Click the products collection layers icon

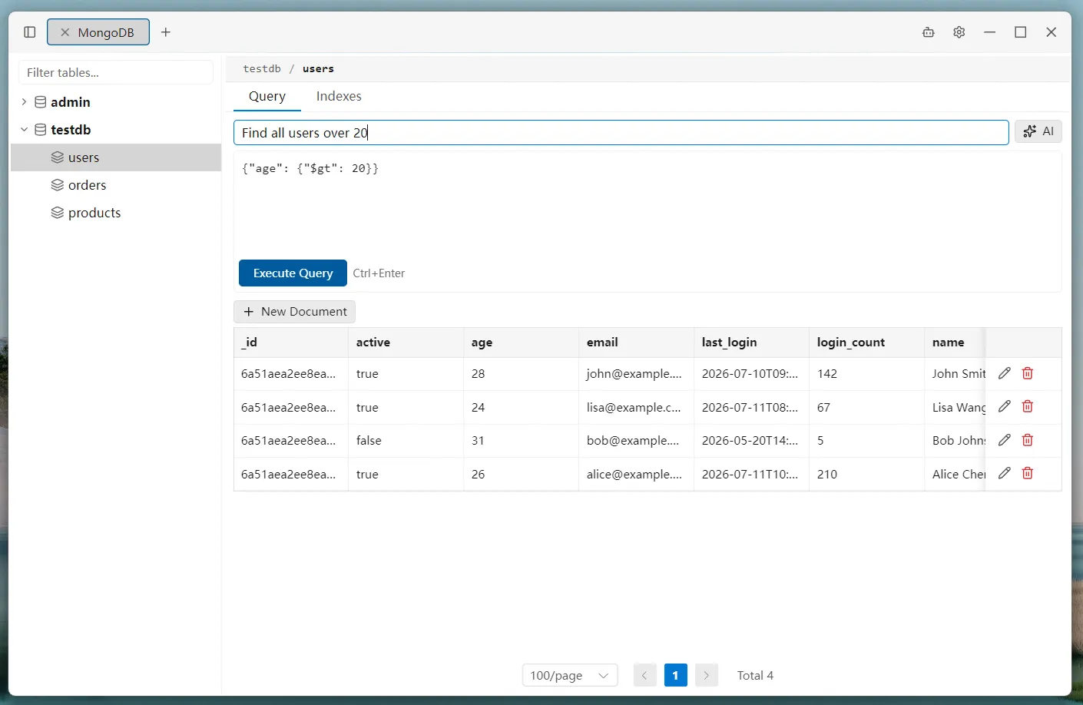pos(58,213)
